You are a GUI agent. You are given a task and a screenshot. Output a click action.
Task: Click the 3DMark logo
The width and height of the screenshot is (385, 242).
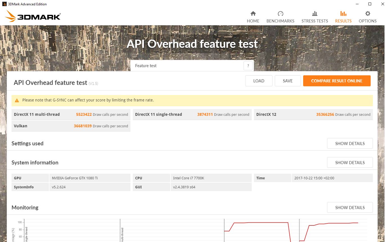33,16
